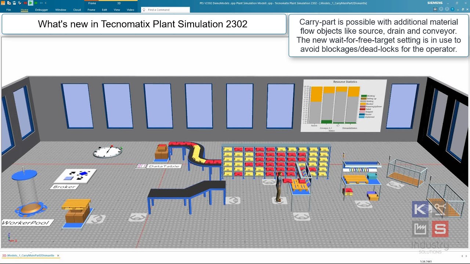Open the Window ribbon tab
Viewport: 470px width, 264px height.
click(x=61, y=10)
